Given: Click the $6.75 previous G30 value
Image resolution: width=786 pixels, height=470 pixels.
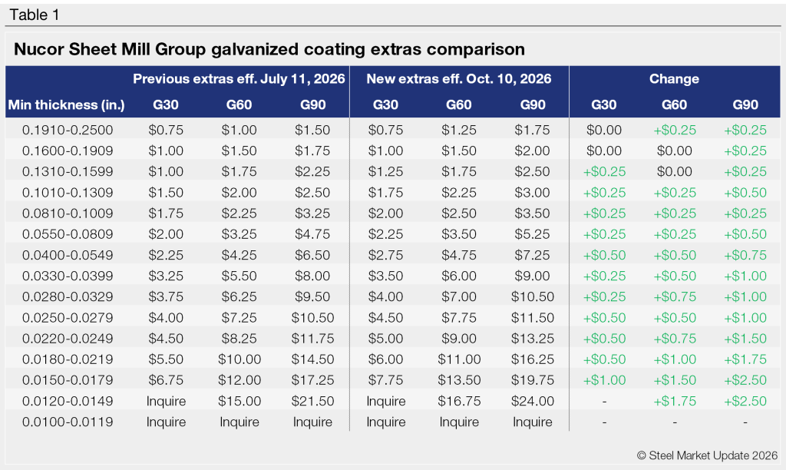Looking at the screenshot, I should [x=166, y=380].
